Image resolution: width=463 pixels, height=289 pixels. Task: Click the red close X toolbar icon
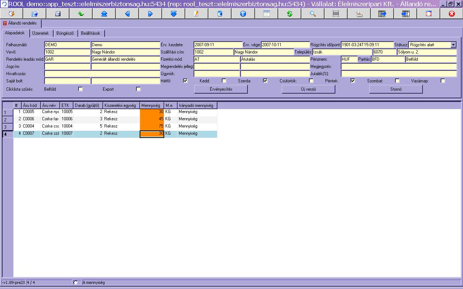tap(451, 14)
